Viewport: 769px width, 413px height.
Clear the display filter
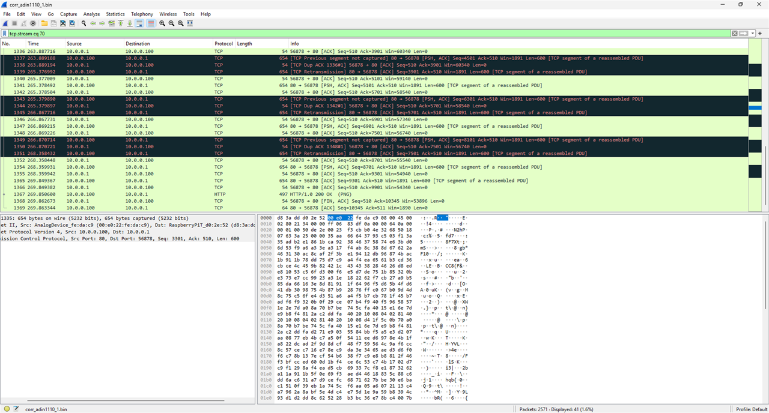tap(734, 34)
